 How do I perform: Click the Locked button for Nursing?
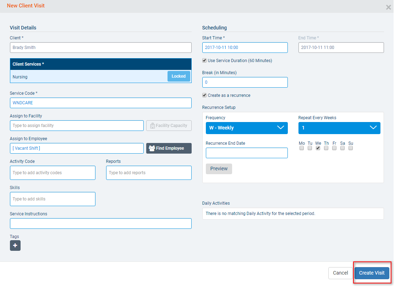[179, 76]
